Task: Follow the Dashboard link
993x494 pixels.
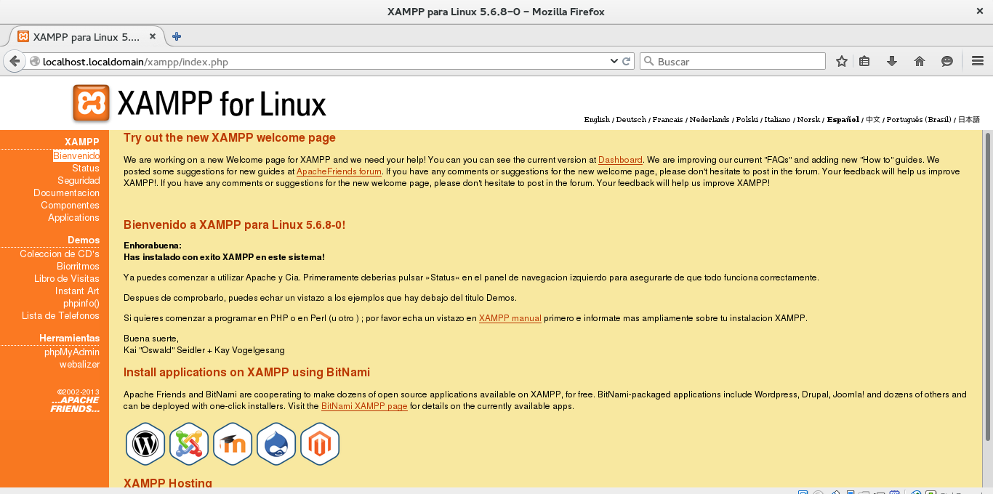Action: [620, 160]
